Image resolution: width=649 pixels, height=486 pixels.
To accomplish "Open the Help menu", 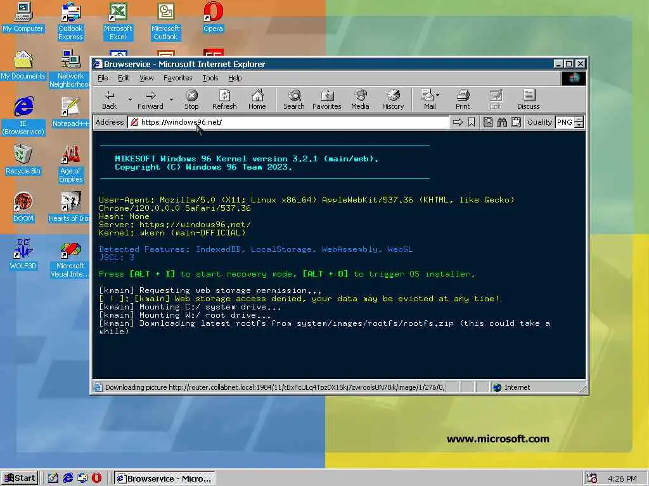I will [x=235, y=78].
